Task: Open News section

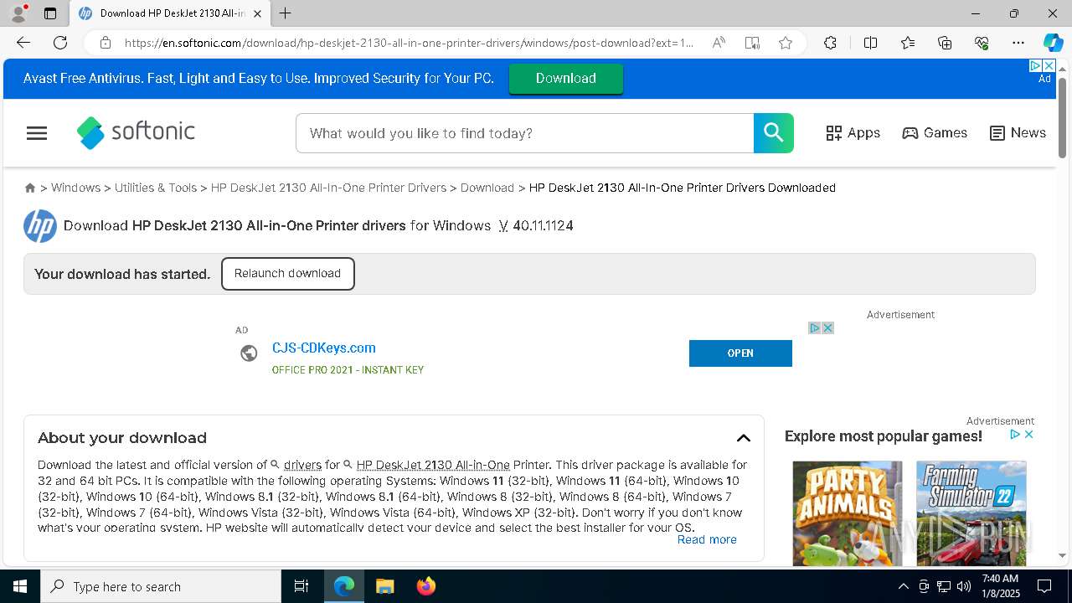Action: tap(1018, 133)
